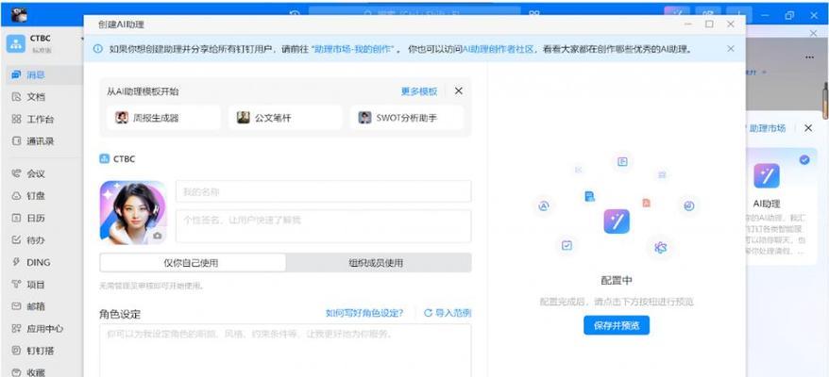Click the camera icon on the assistant avatar
The width and height of the screenshot is (829, 377).
[157, 236]
